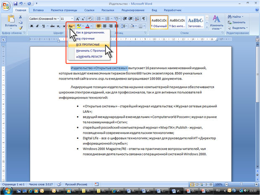Sort text with the A-Z sort icon

pos(137,19)
